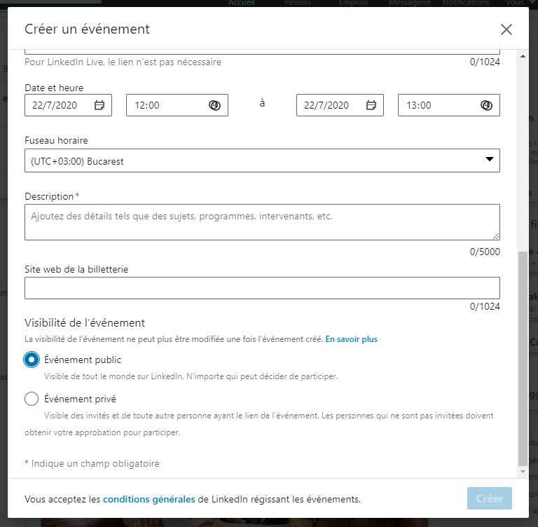Screen dimensions: 538x527
Task: Select the Événement privé radio button
Action: point(32,399)
